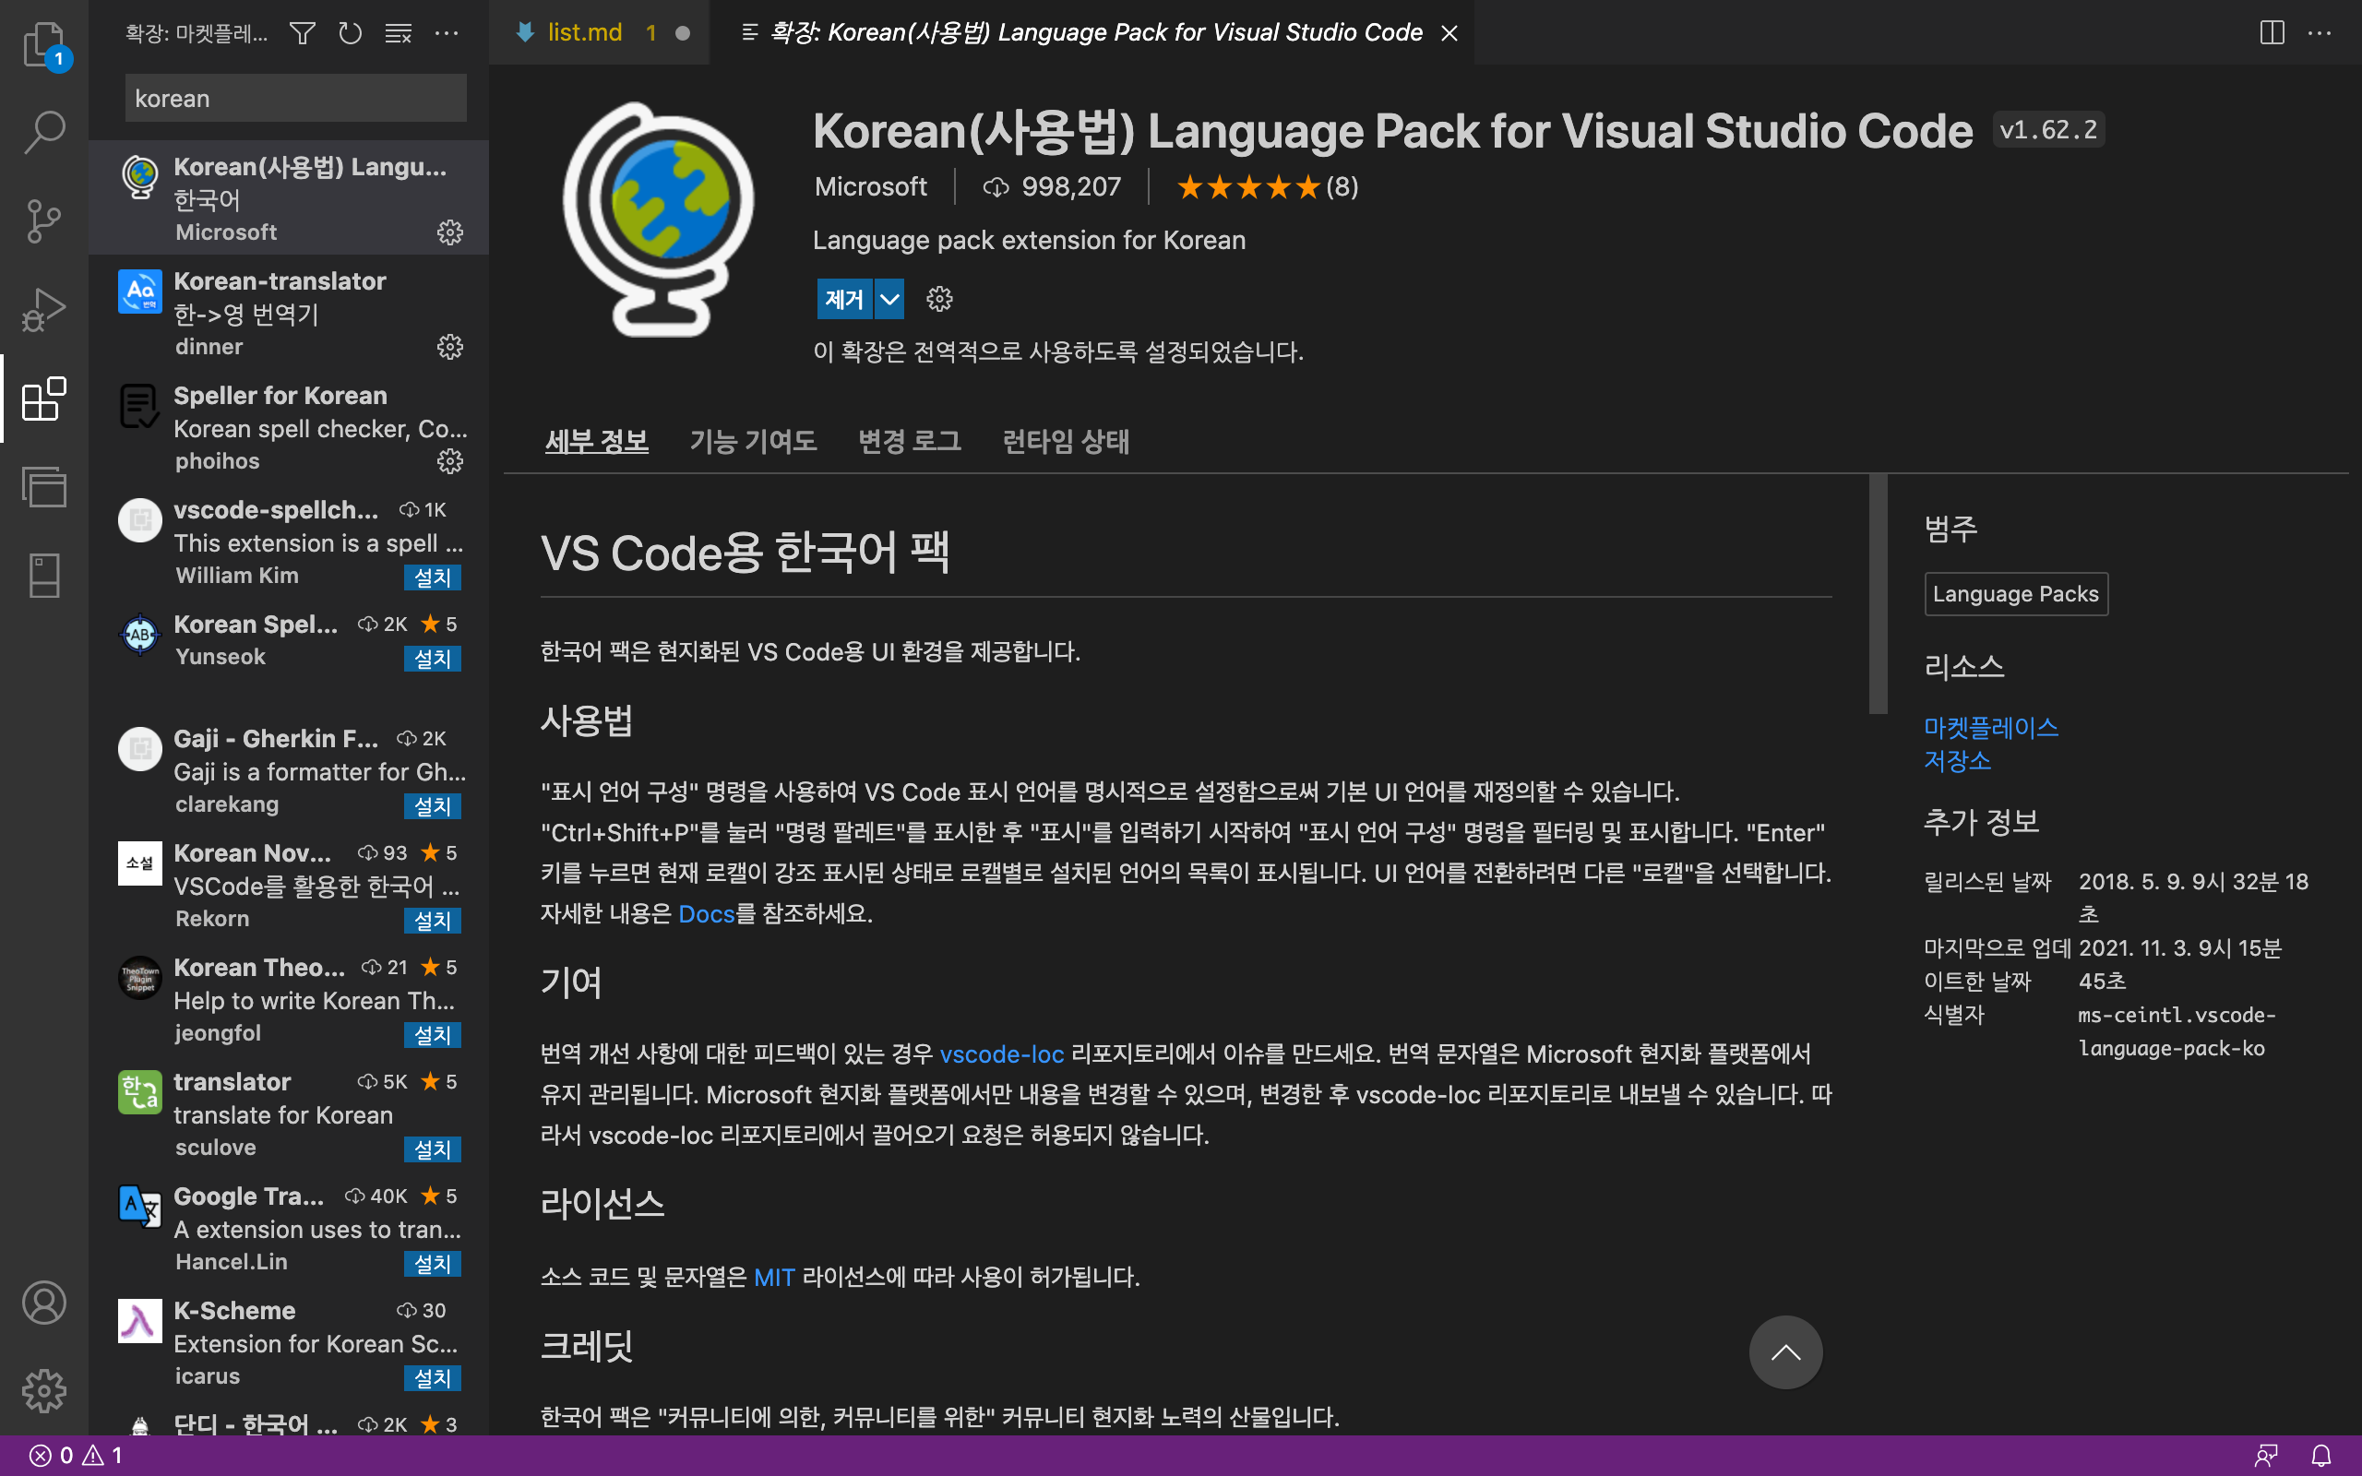The width and height of the screenshot is (2362, 1476).
Task: Open the Accounts menu icon
Action: click(44, 1303)
